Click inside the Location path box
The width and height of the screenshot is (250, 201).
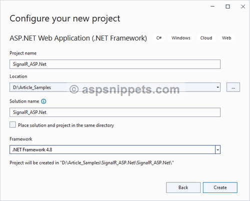(112, 87)
